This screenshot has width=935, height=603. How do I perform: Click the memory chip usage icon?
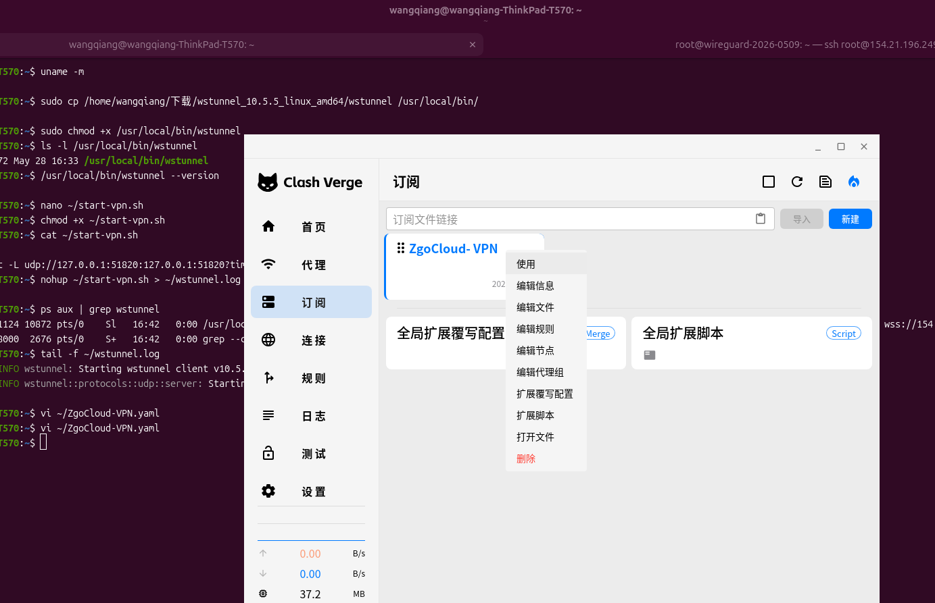263,594
